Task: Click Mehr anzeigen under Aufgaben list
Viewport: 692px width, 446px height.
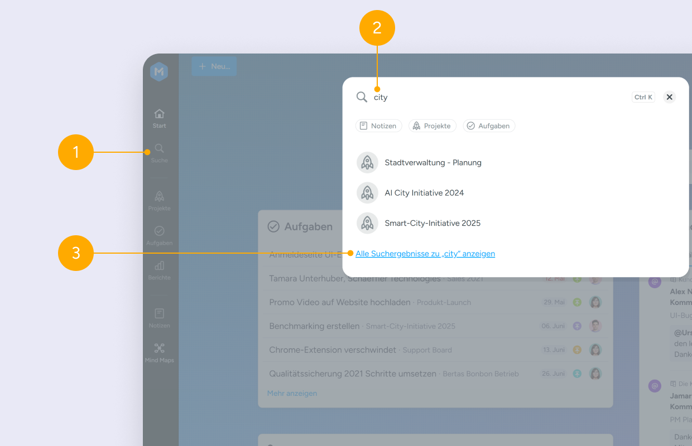Action: pos(292,393)
